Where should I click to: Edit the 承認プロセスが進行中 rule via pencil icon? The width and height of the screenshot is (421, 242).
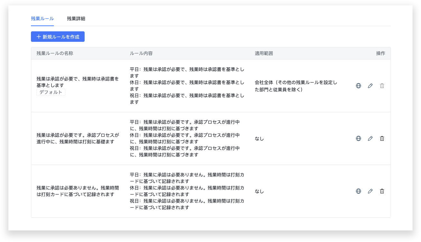click(370, 138)
